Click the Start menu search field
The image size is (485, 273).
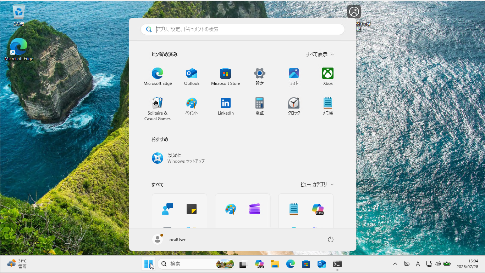(x=243, y=29)
